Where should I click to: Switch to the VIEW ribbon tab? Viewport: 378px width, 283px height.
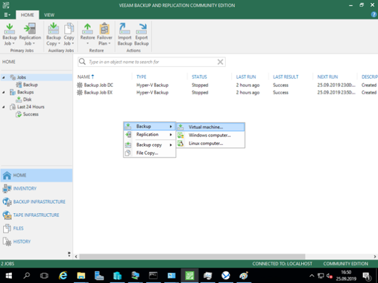[x=49, y=14]
